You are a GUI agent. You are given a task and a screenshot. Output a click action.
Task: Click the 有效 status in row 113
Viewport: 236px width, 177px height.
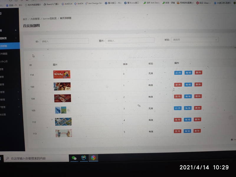[151, 132]
